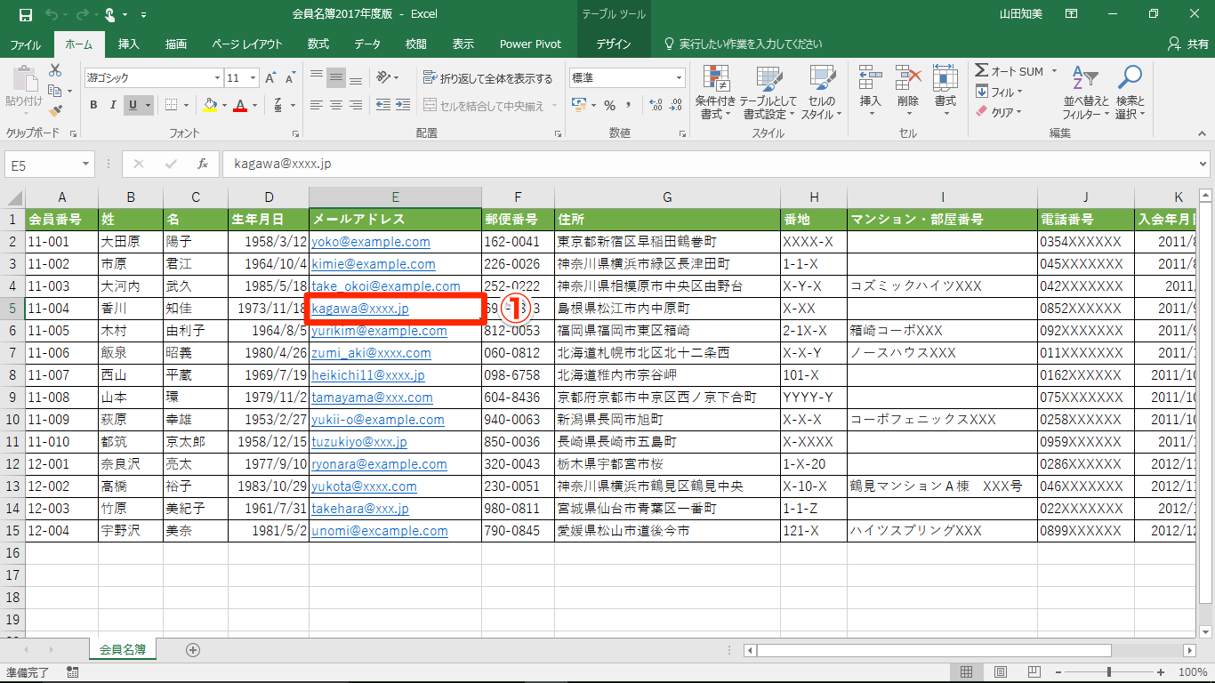Show phonetic guide (furigana) icon
The height and width of the screenshot is (683, 1215).
(278, 105)
